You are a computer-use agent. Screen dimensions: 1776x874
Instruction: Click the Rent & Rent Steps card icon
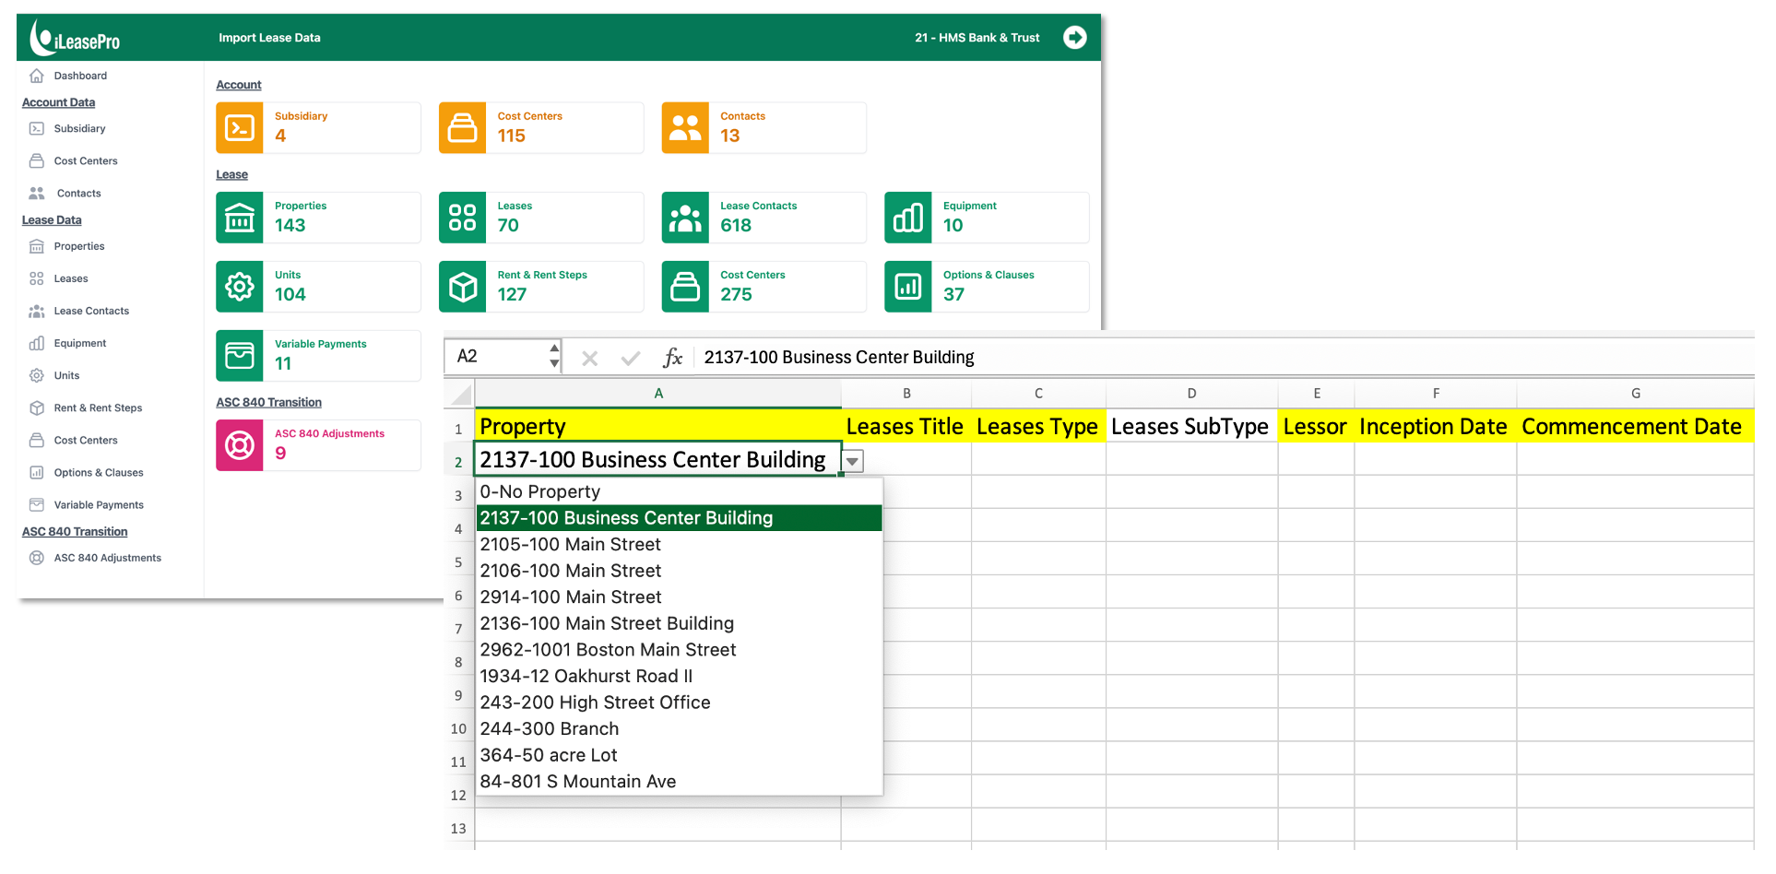click(x=462, y=287)
